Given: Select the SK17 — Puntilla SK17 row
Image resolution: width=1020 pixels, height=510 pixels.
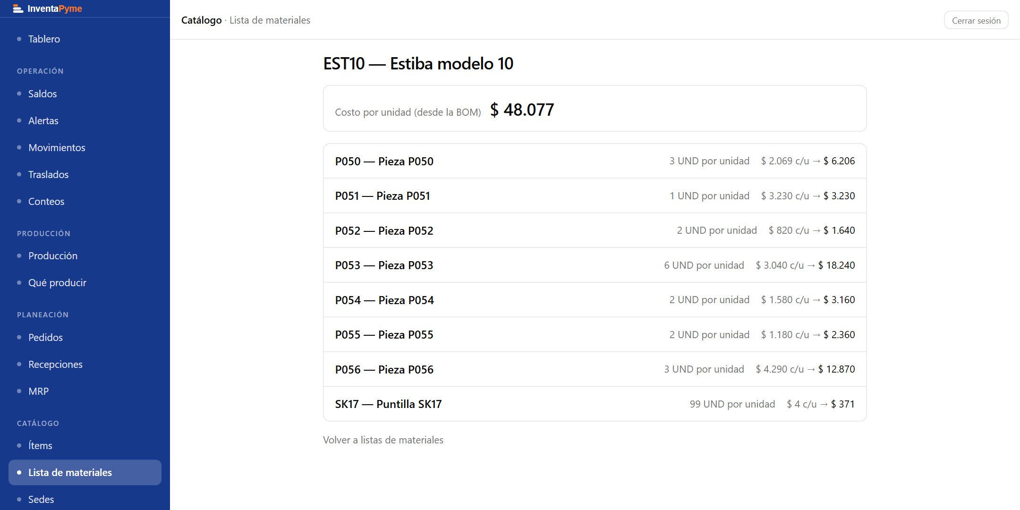Looking at the screenshot, I should coord(595,404).
